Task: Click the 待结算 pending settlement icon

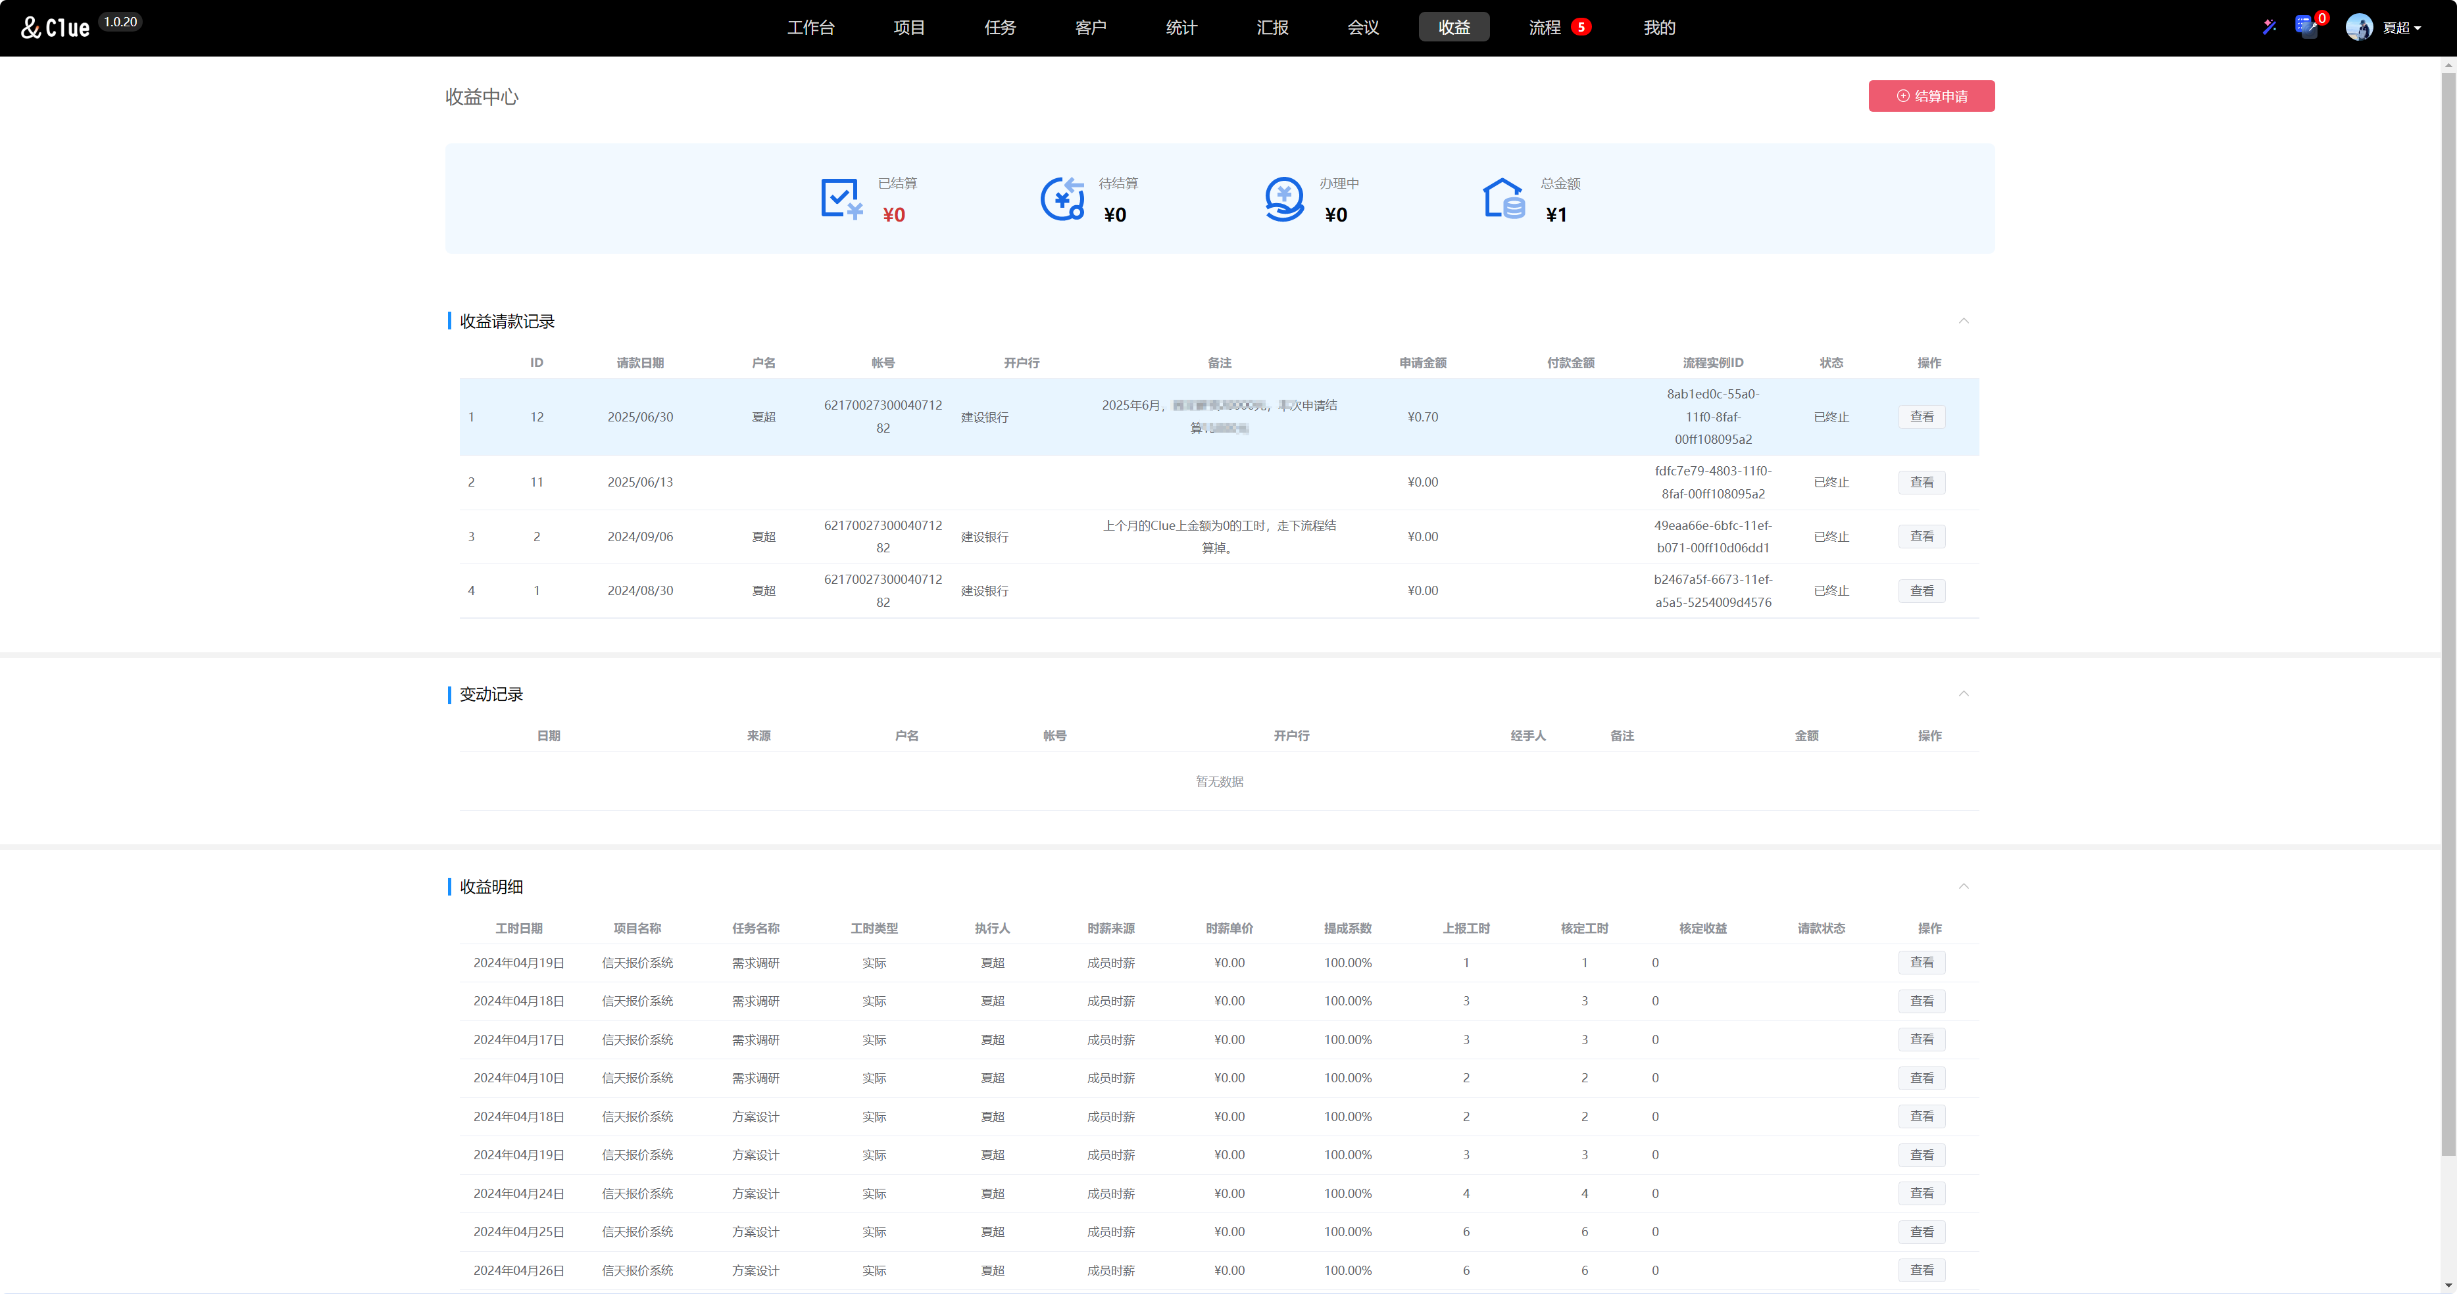Action: tap(1062, 199)
